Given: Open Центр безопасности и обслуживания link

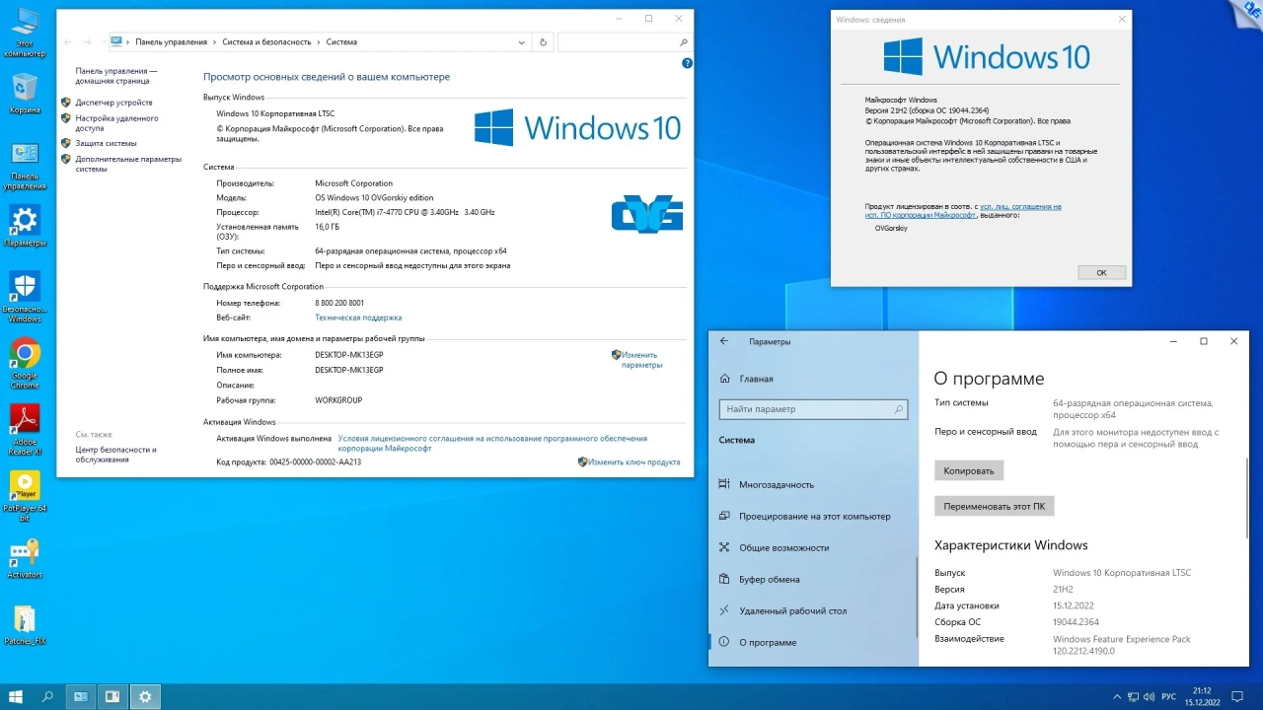Looking at the screenshot, I should point(115,455).
